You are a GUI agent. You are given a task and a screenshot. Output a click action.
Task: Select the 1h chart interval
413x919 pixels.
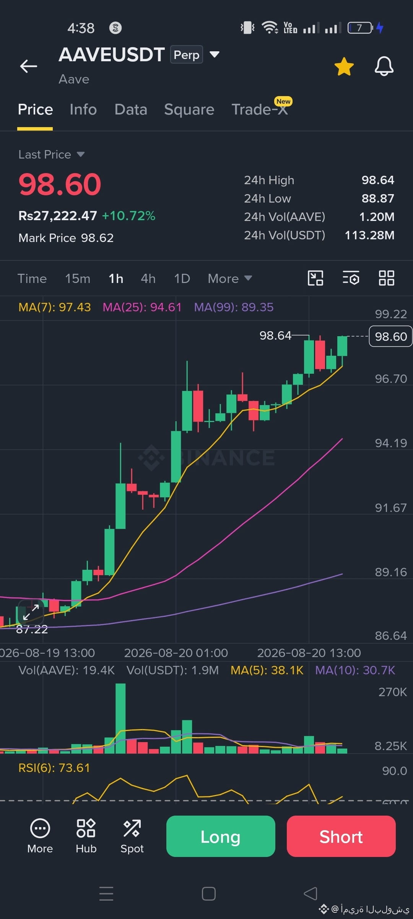[116, 278]
